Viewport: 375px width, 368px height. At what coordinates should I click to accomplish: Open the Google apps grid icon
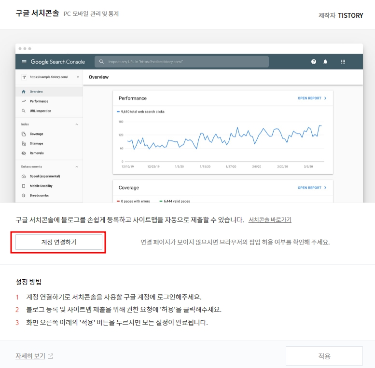tap(343, 62)
